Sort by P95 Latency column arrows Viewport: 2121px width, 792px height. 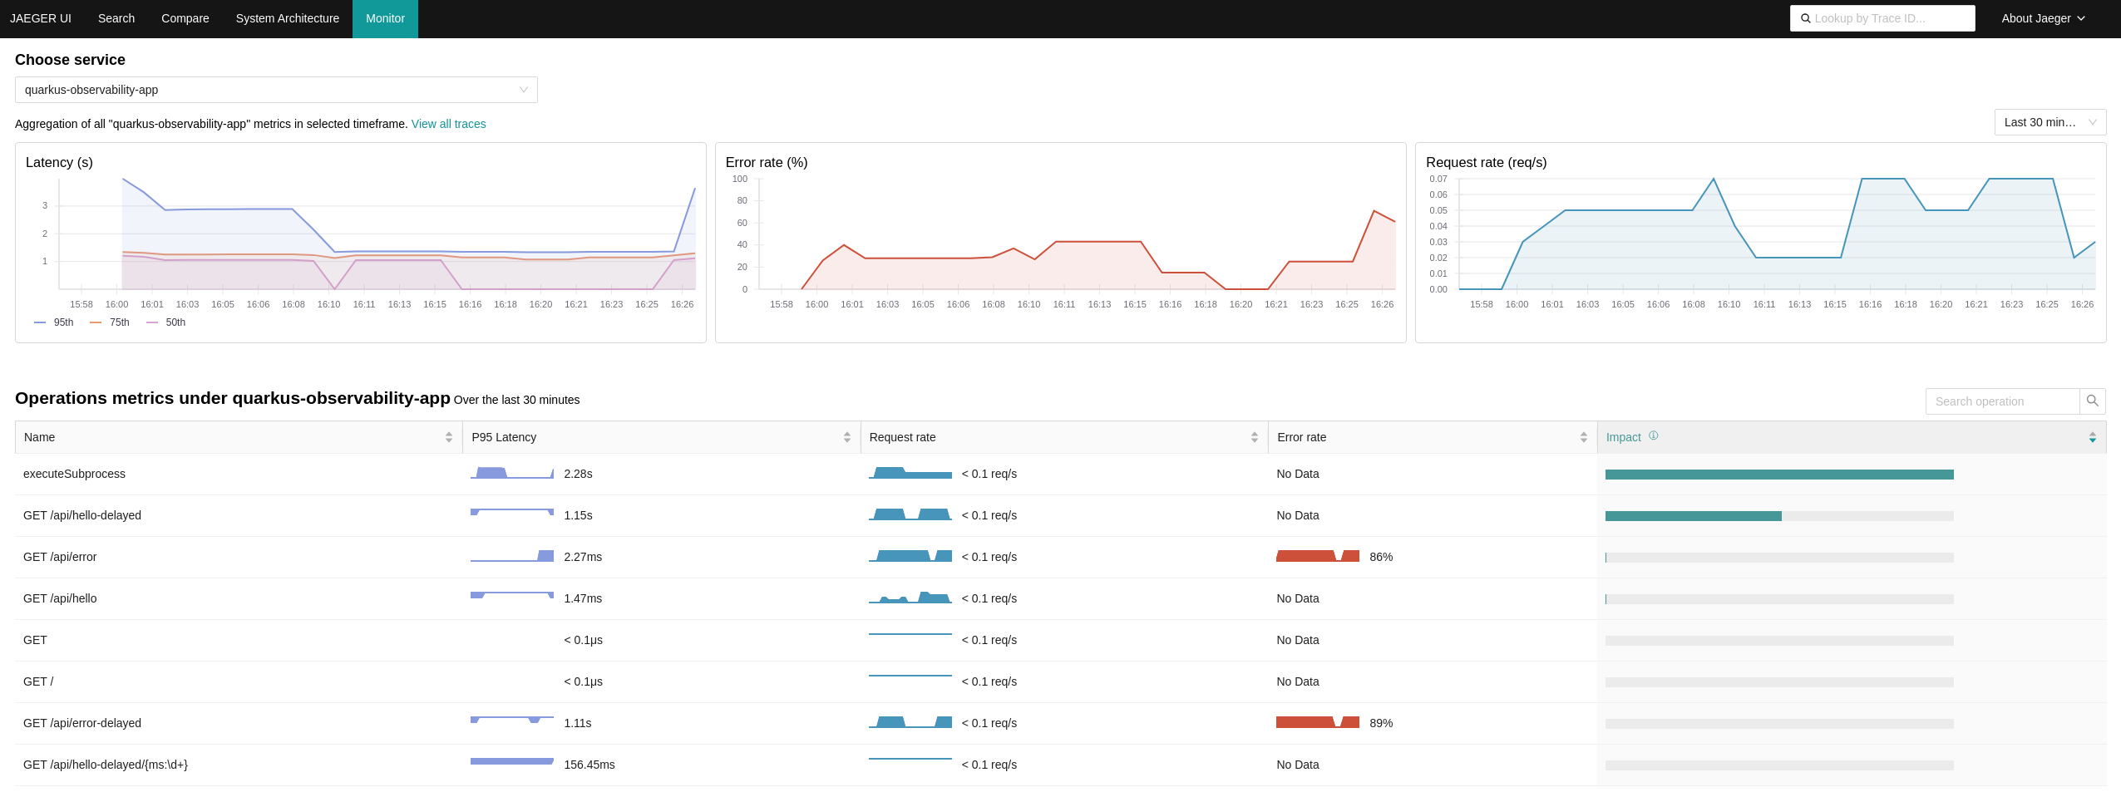pyautogui.click(x=846, y=437)
